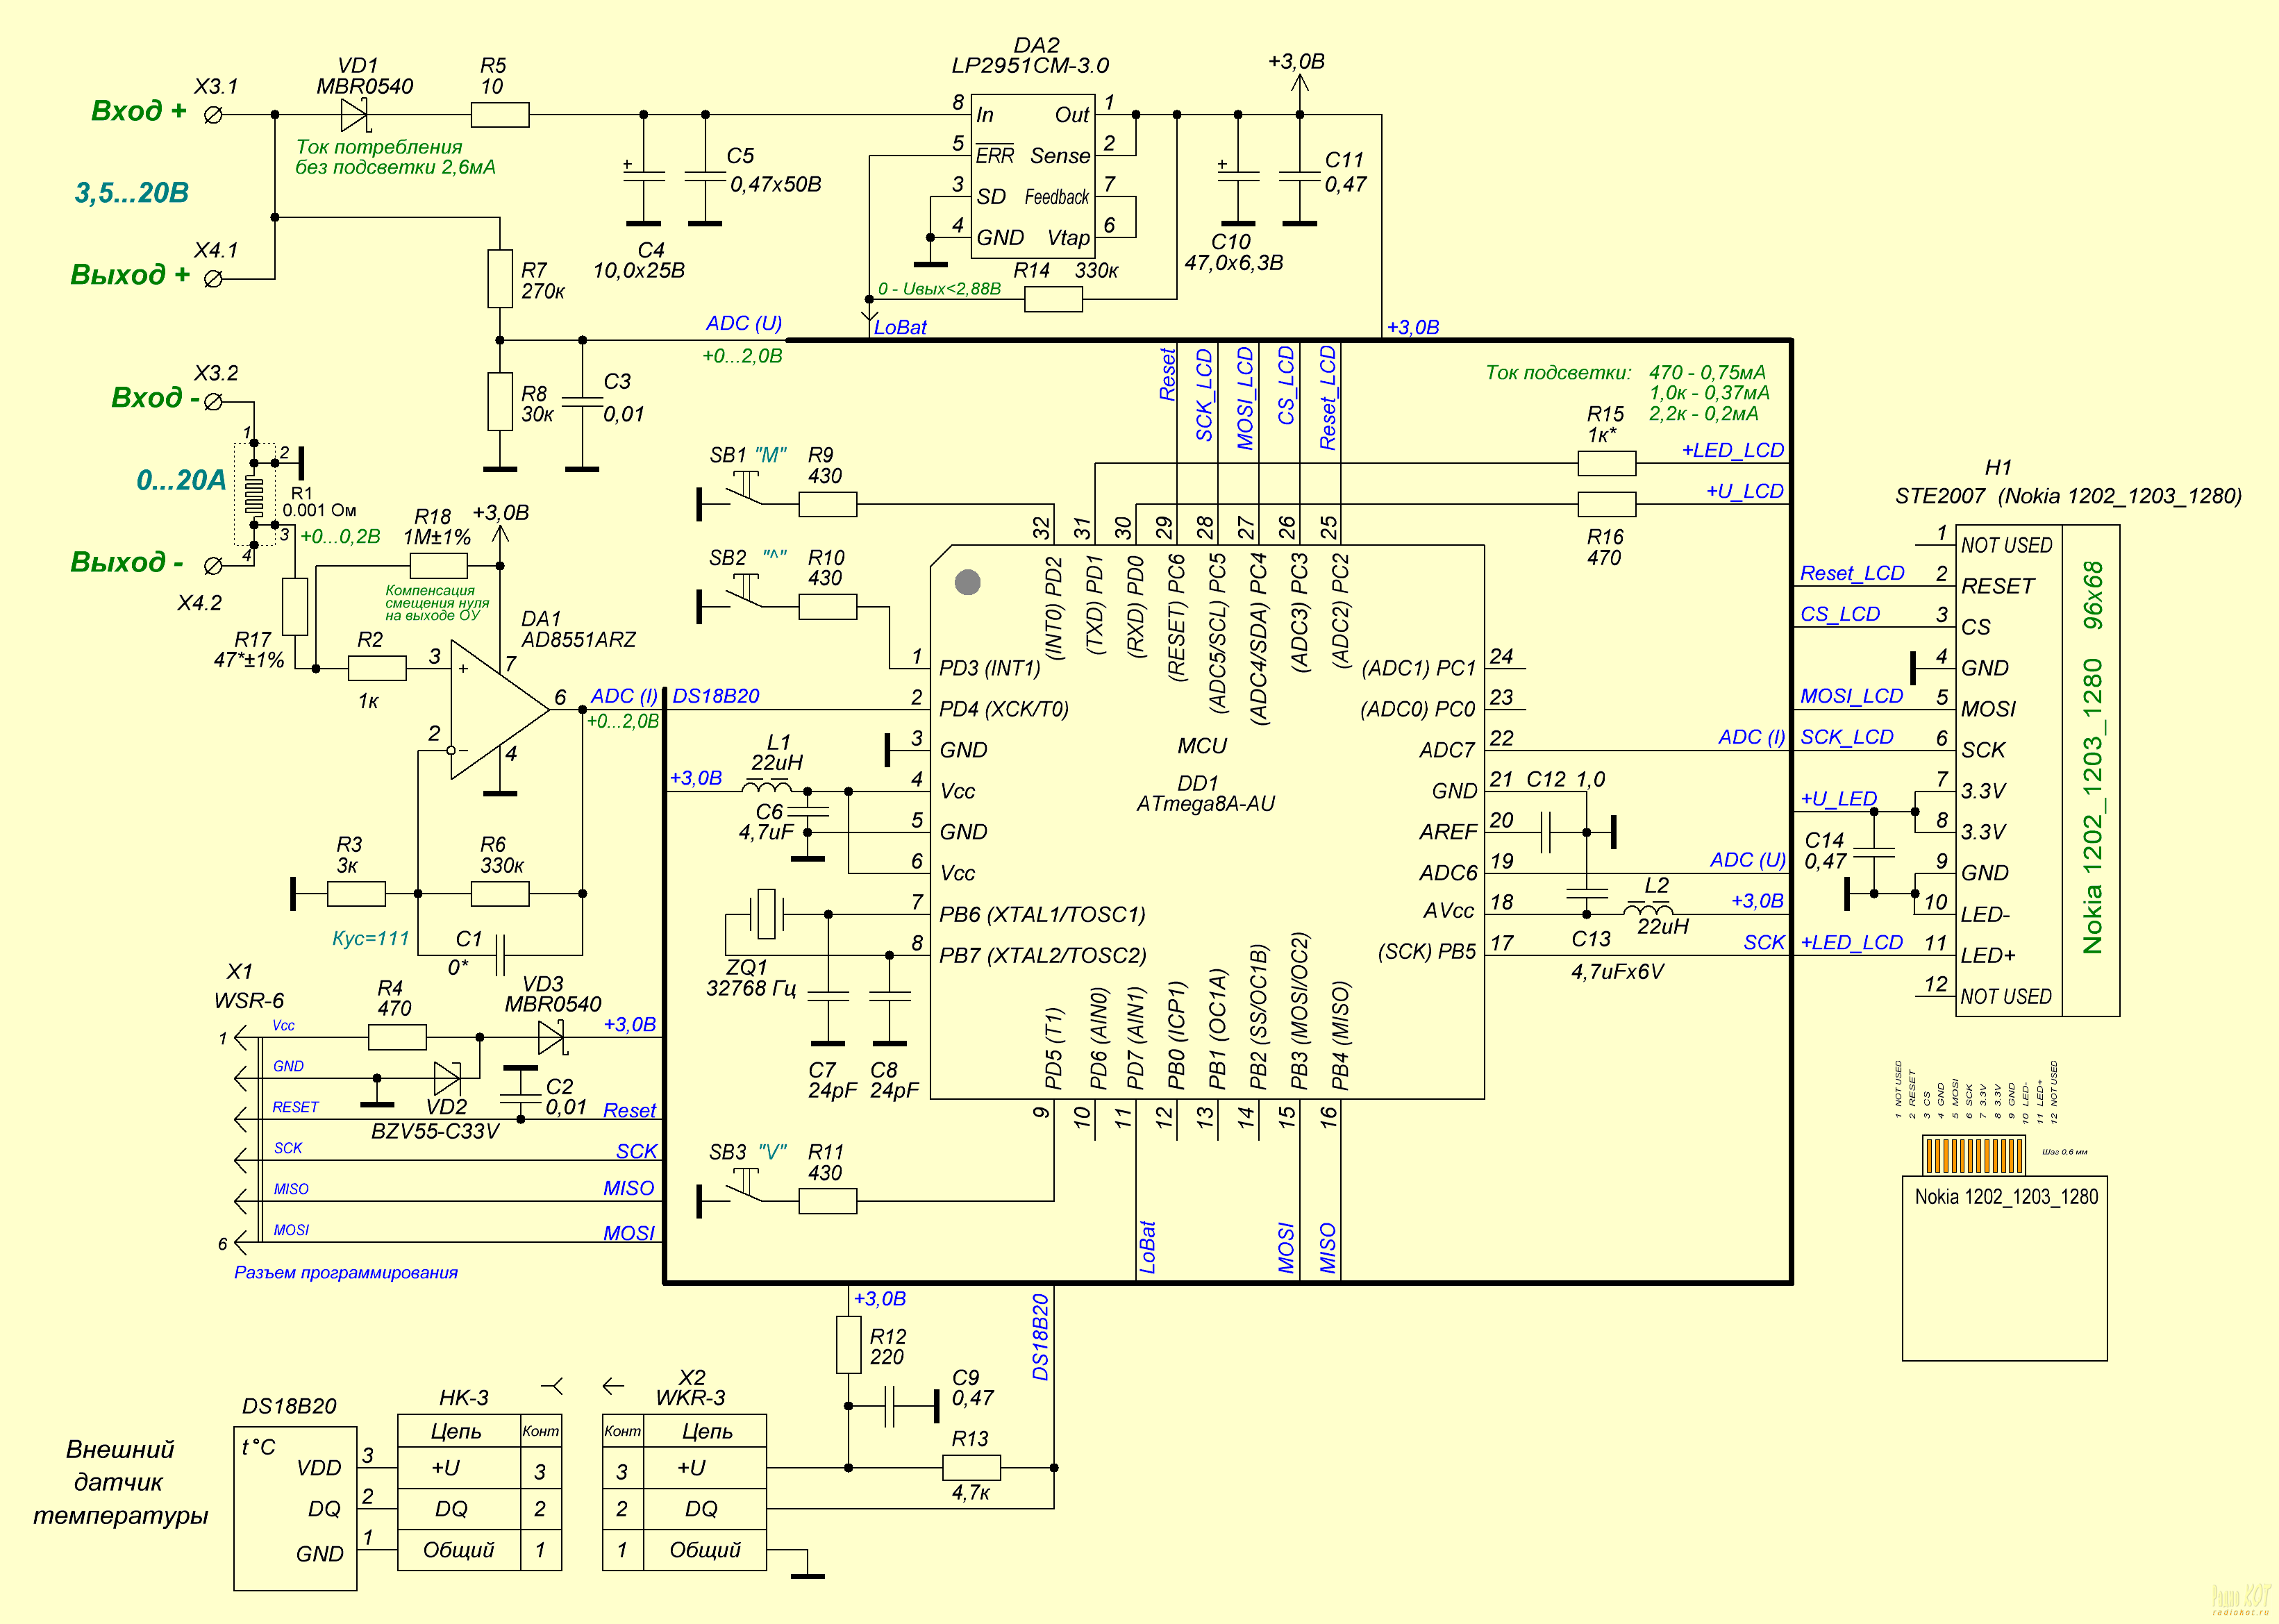The height and width of the screenshot is (1624, 2279).
Task: Click the 'STE2007' display name
Action: click(x=1940, y=497)
